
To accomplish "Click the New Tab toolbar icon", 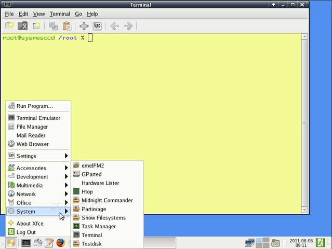I will coord(9,26).
